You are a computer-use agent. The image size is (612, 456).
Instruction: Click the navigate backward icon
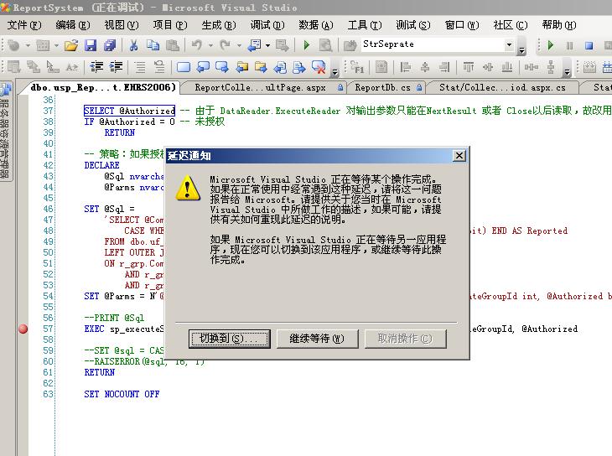pyautogui.click(x=254, y=45)
